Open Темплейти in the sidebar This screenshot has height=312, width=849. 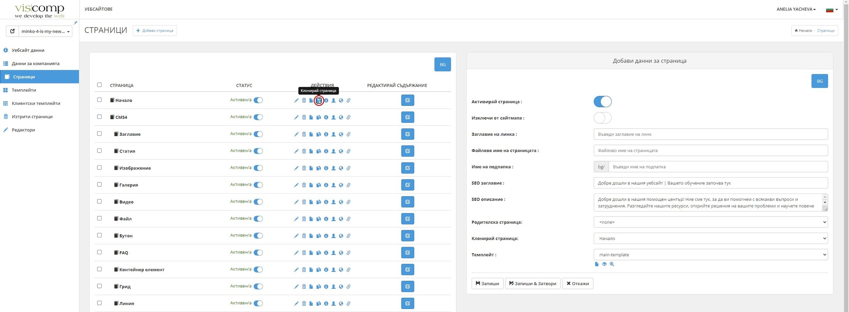pos(24,90)
